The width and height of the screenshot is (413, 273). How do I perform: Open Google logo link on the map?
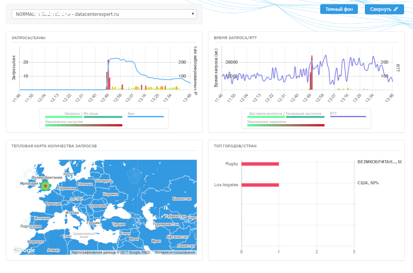[x=24, y=250]
